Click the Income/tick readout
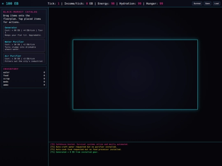This screenshot has width=222, height=166. 79,4
